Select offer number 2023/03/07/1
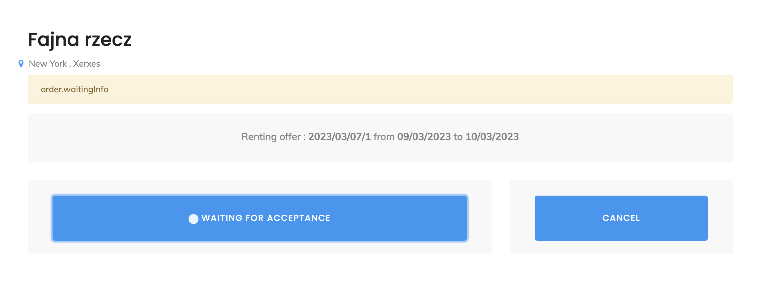Screen dimensions: 779x282 [x=339, y=137]
